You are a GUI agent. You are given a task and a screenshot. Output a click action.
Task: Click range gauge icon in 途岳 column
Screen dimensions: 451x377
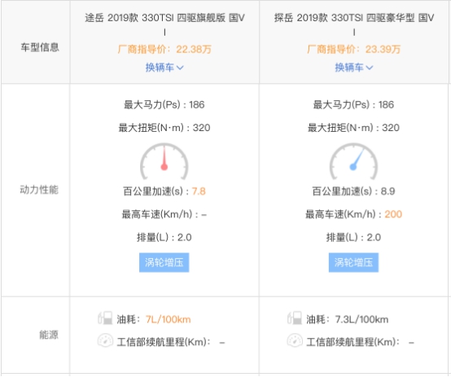pyautogui.click(x=105, y=340)
